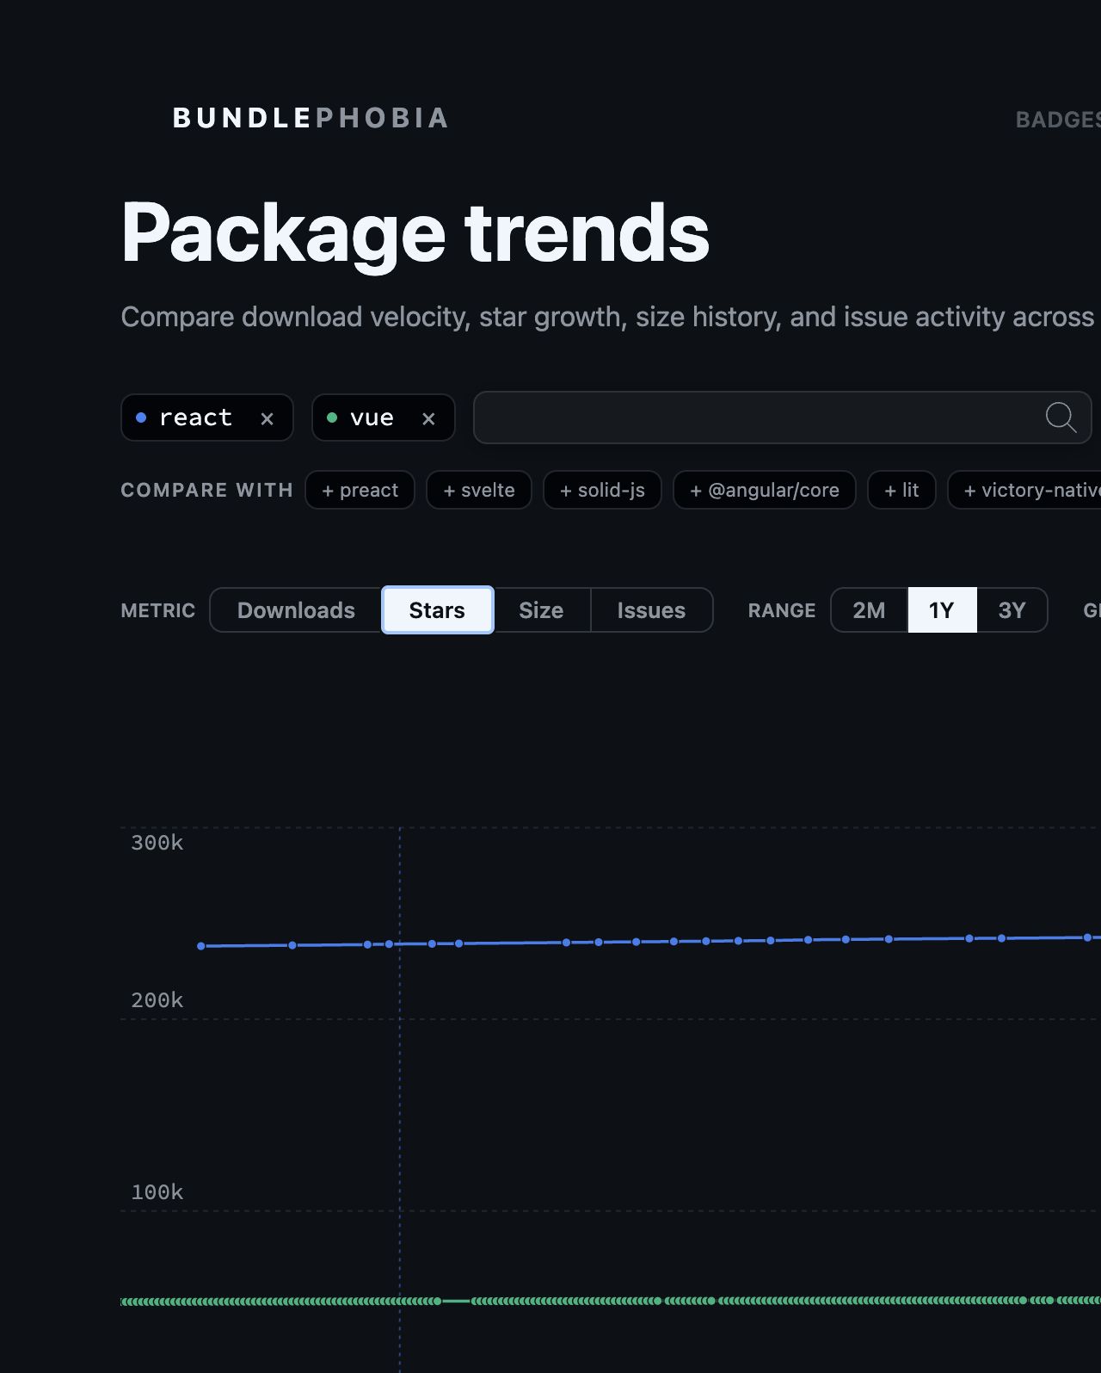Click the 200k axis label

point(157,1000)
